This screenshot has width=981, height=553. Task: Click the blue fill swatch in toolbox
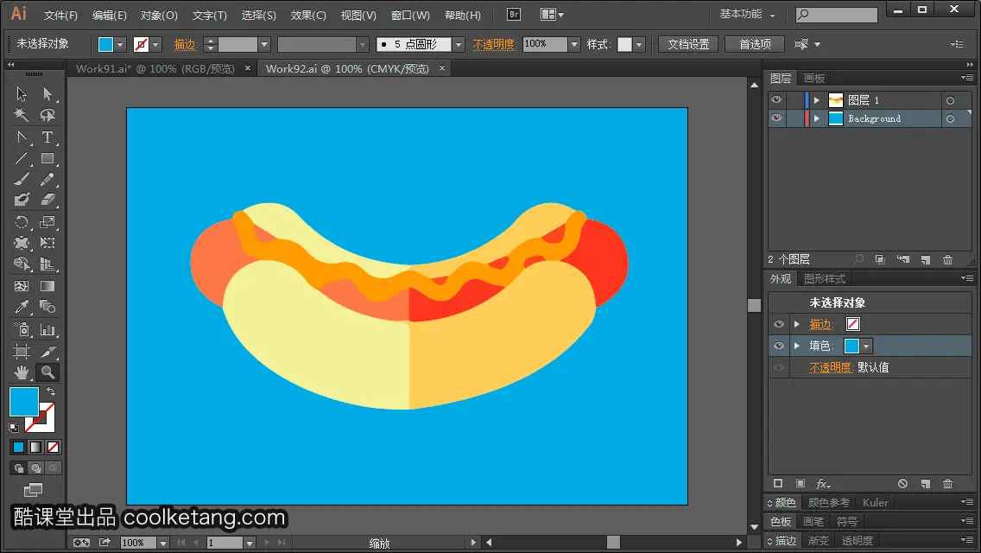pos(24,402)
